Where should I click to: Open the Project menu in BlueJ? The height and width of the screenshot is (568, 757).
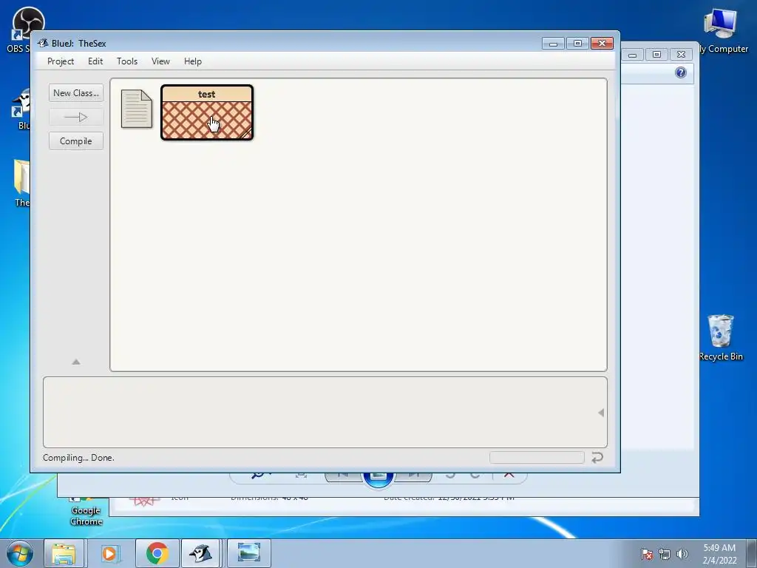pos(61,61)
